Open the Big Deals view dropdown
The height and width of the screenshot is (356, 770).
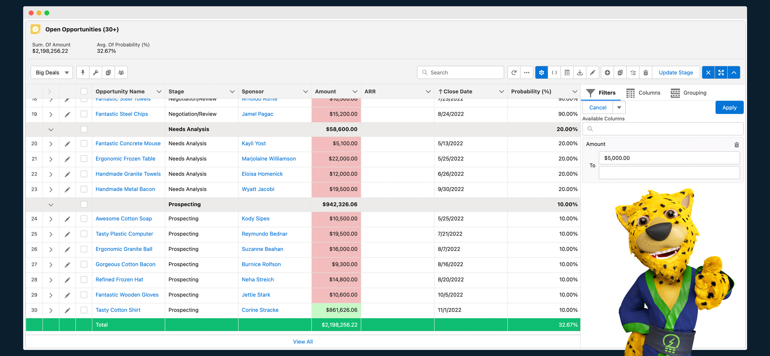[51, 72]
